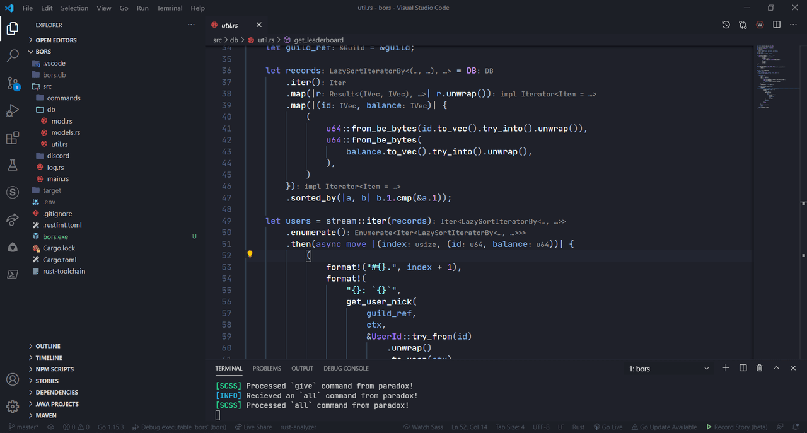Click the Split Editor Right icon
Screen dimensions: 807x433
click(x=777, y=25)
